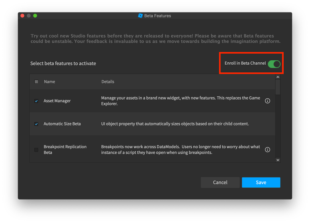Click the beta features list scrollbar thumb

pos(278,87)
